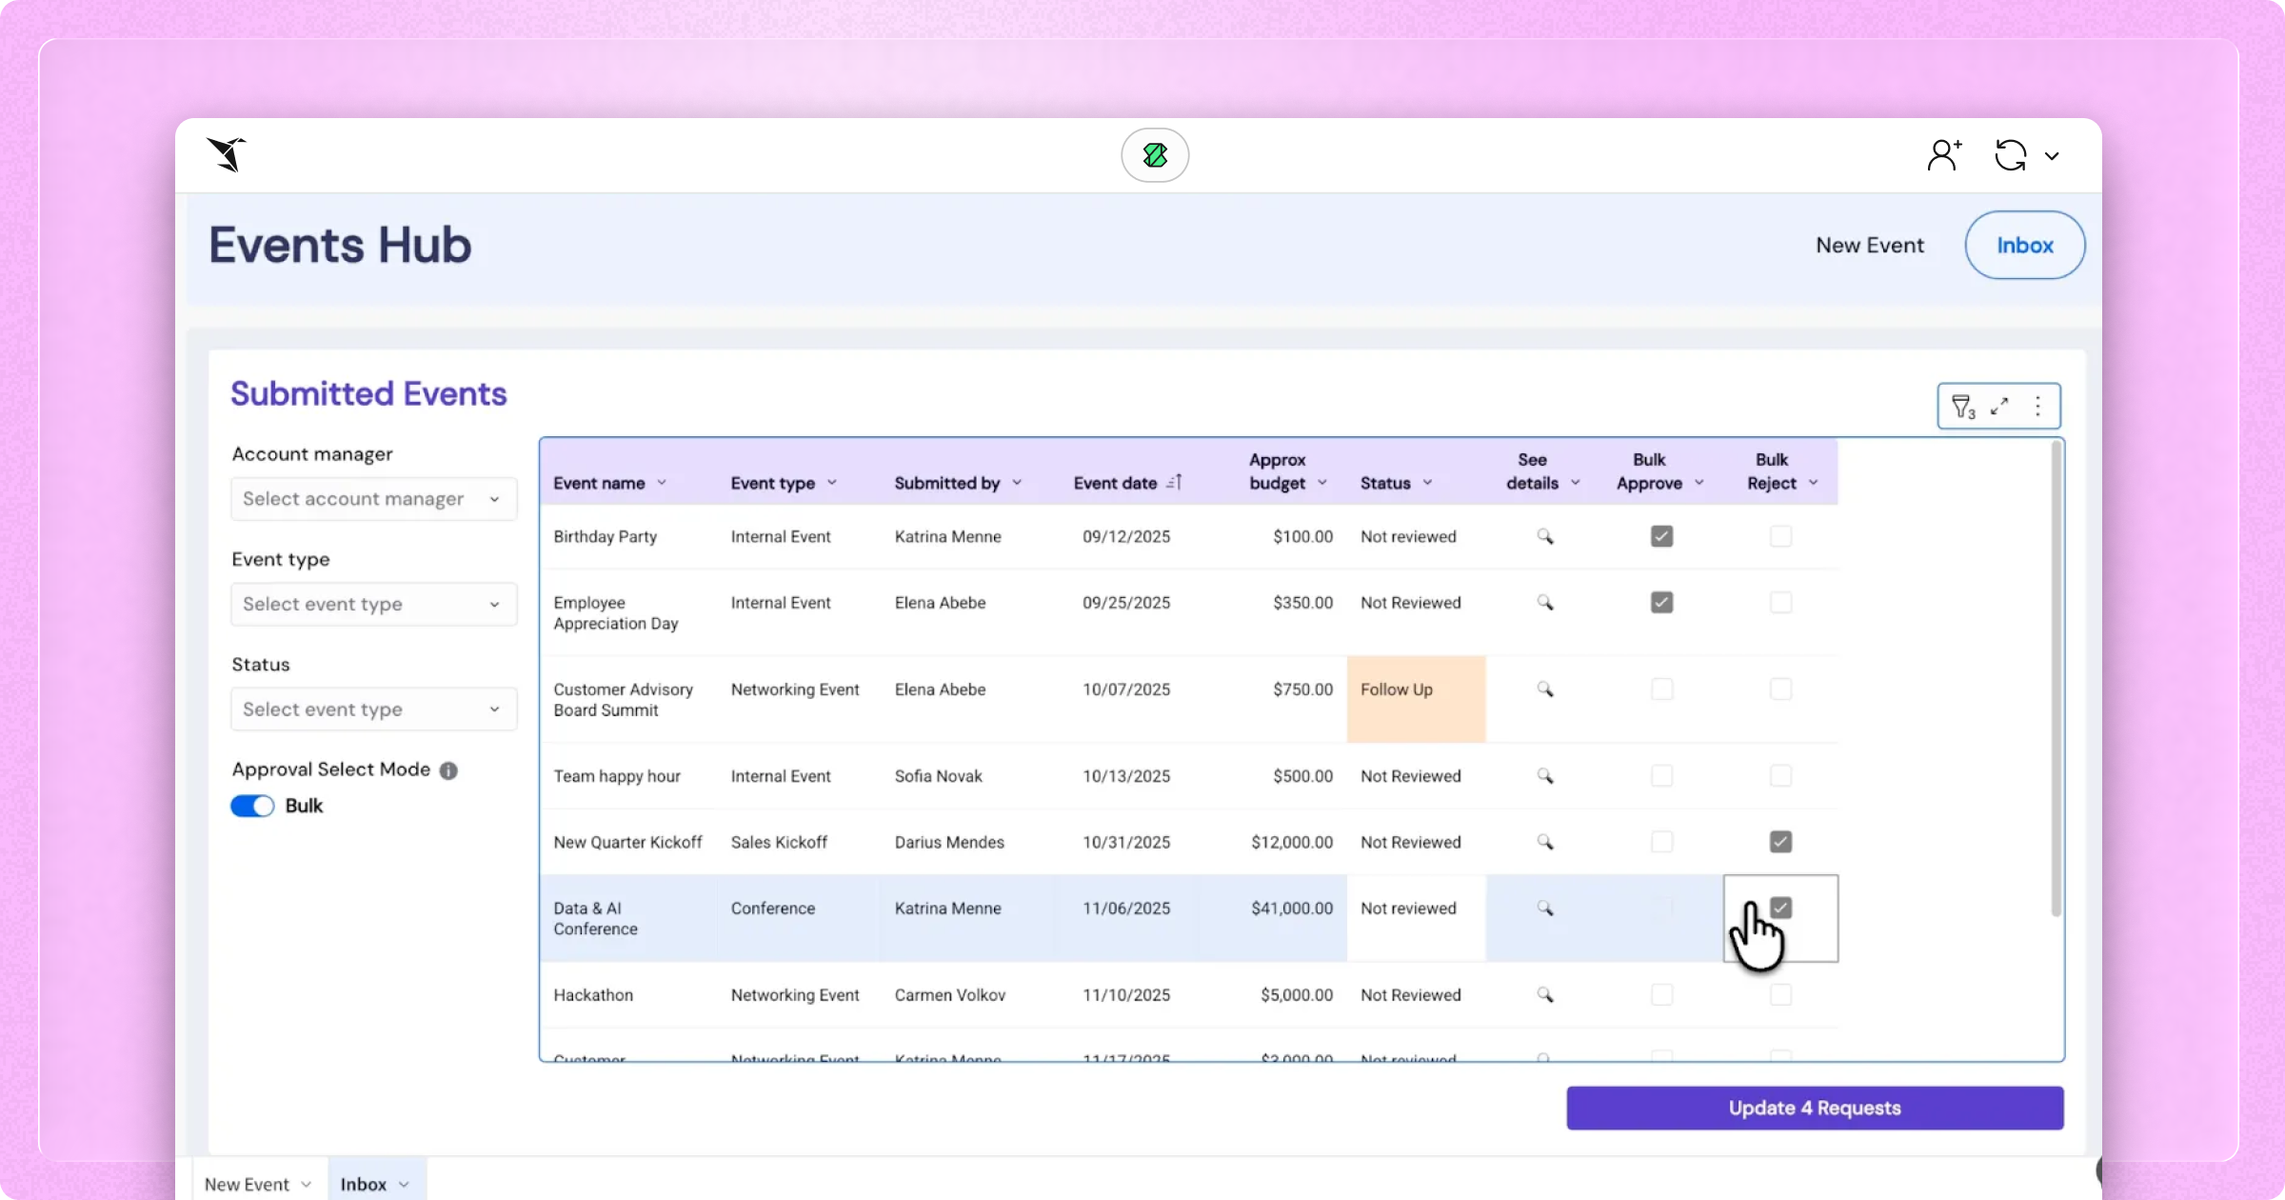Click the info icon beside Approval Select Mode

[x=448, y=770]
